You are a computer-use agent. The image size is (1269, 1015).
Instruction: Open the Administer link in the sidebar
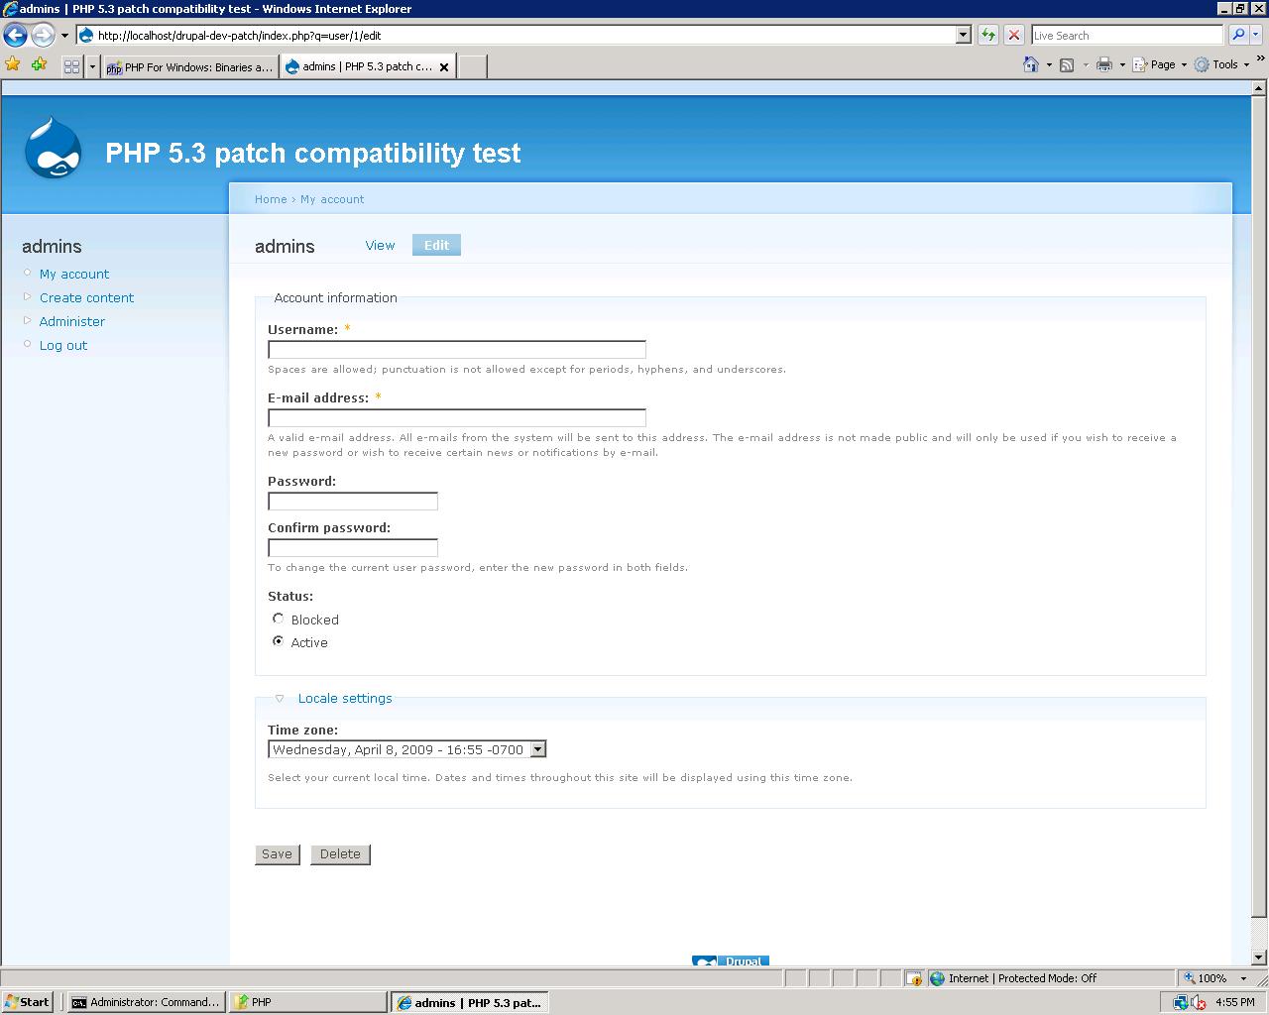click(71, 321)
